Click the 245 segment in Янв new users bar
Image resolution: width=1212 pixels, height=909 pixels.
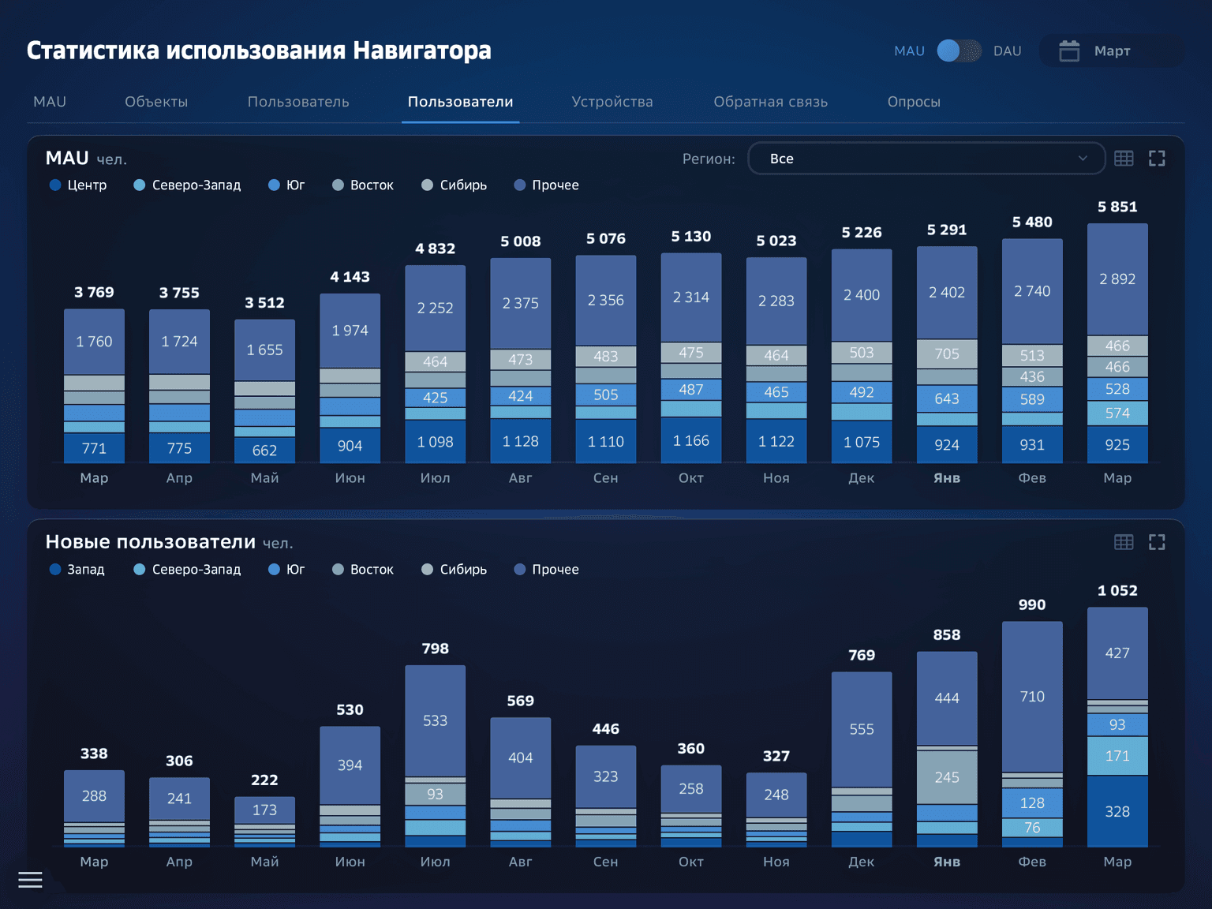947,777
